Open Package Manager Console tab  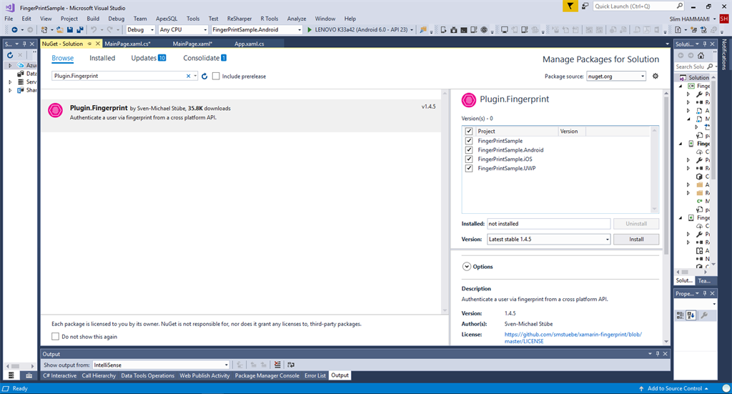267,375
